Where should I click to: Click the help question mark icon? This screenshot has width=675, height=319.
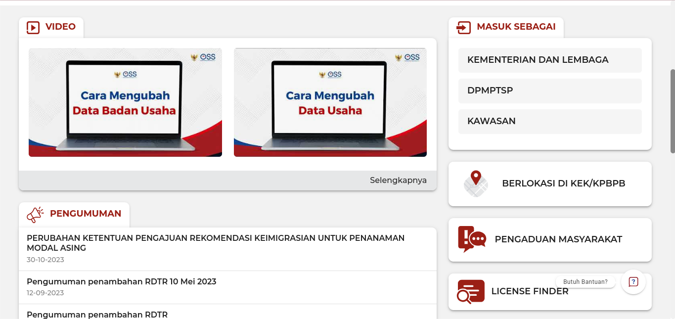(x=633, y=282)
